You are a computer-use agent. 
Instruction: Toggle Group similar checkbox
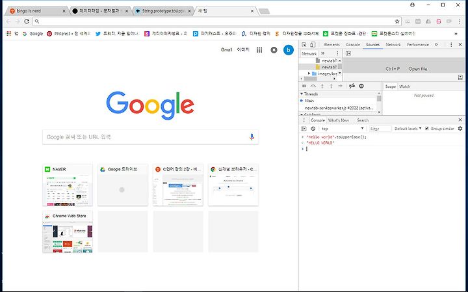pyautogui.click(x=427, y=128)
